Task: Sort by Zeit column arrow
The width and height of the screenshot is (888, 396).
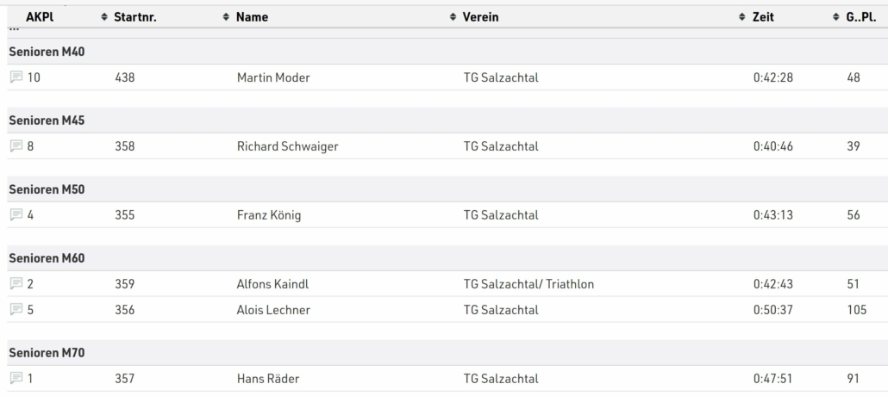Action: 742,17
